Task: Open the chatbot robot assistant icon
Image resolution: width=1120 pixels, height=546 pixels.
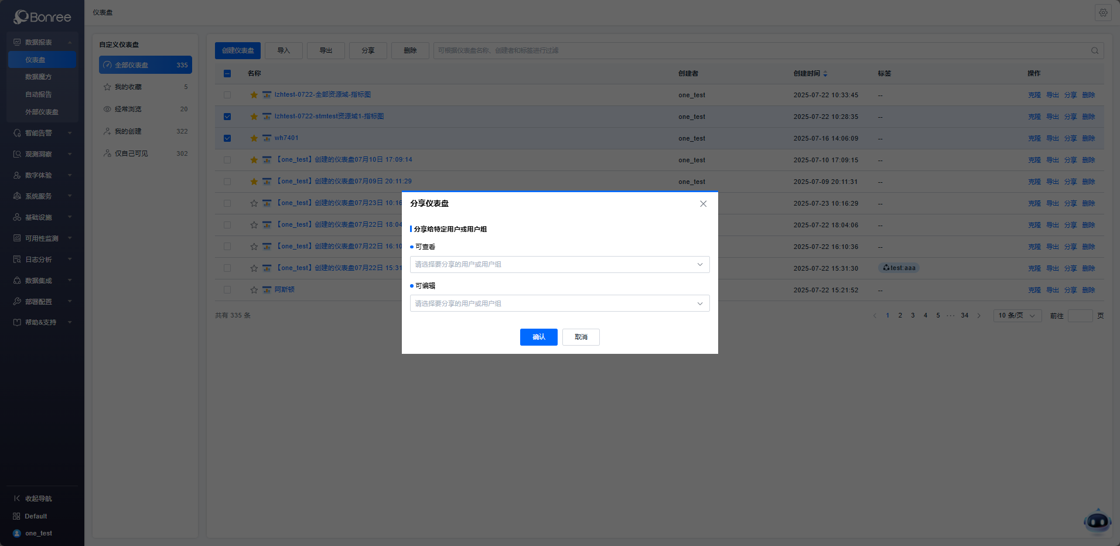Action: tap(1097, 521)
